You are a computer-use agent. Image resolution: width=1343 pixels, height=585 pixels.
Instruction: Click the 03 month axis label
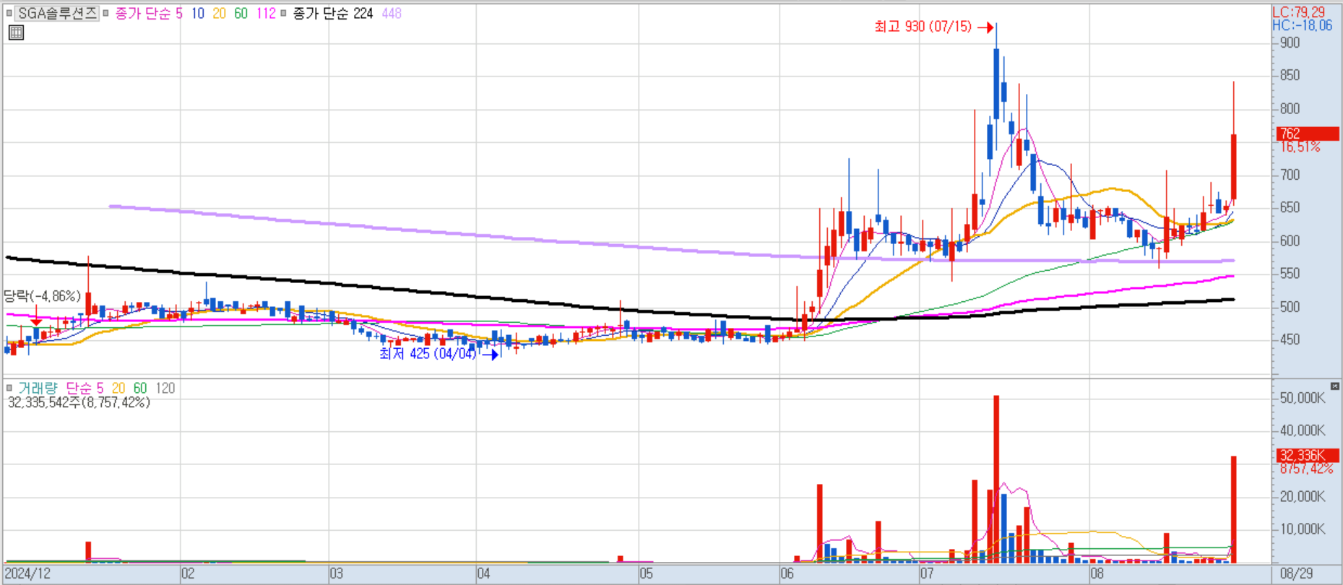[x=337, y=573]
